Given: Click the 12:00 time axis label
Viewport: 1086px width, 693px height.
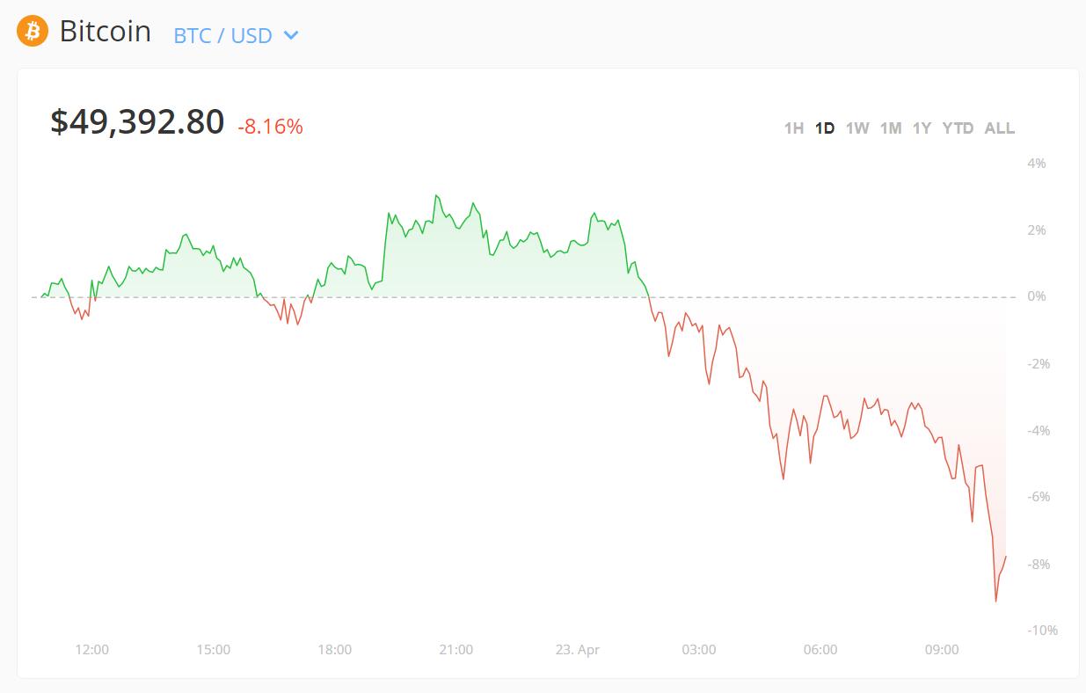Looking at the screenshot, I should [92, 650].
